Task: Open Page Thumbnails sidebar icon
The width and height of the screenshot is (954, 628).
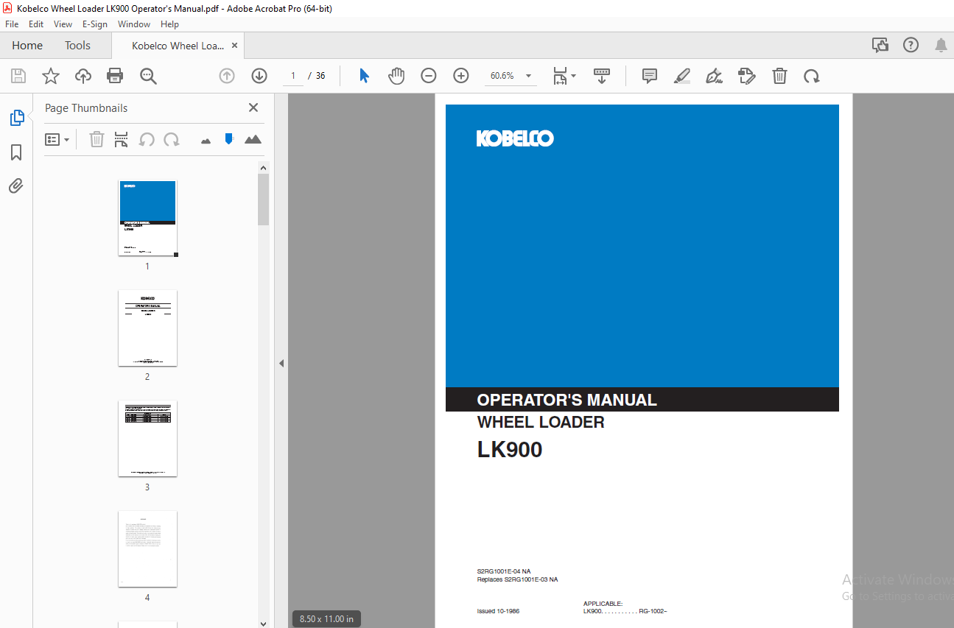Action: (16, 118)
